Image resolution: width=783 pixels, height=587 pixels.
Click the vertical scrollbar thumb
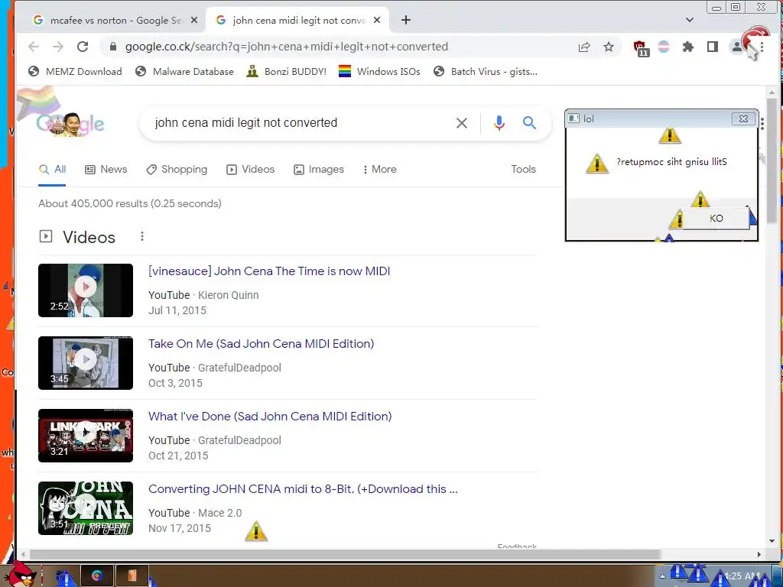[x=772, y=160]
